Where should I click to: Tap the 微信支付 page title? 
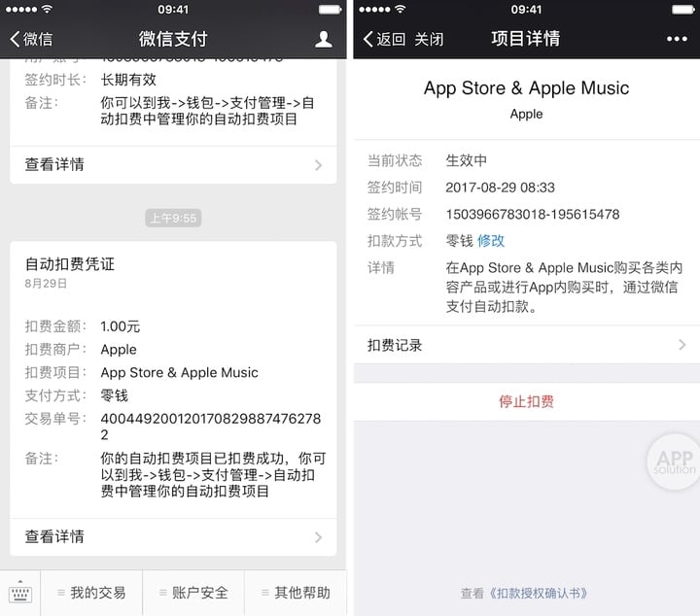pos(173,39)
